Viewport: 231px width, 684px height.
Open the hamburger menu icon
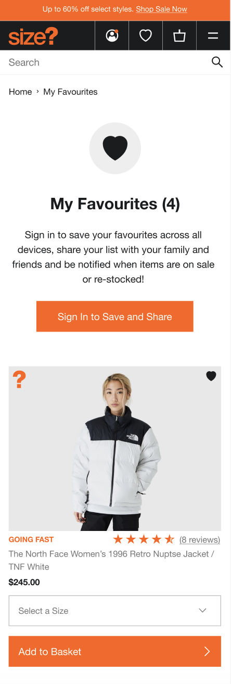[x=213, y=35]
